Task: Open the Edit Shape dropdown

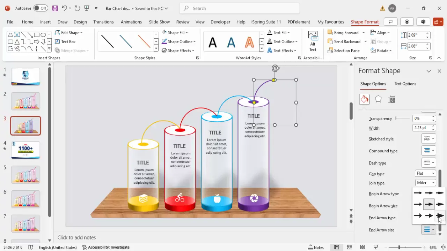Action: (x=69, y=32)
